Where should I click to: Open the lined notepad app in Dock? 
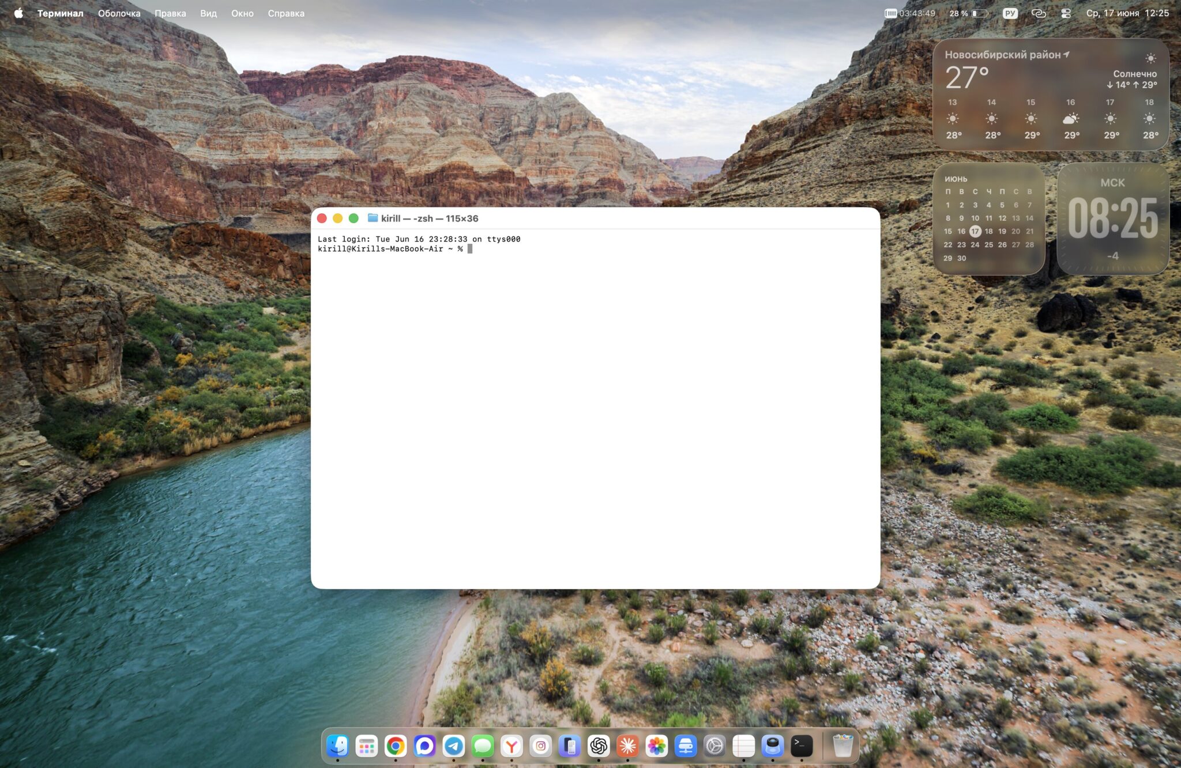tap(744, 746)
